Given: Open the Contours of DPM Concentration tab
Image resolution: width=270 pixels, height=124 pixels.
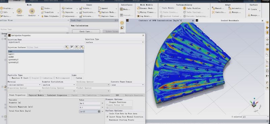Looking at the screenshot, I should [160, 21].
